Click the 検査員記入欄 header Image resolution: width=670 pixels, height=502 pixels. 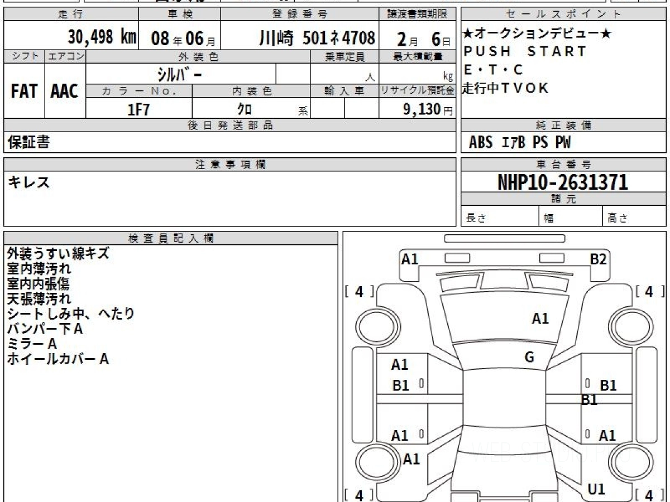[171, 238]
